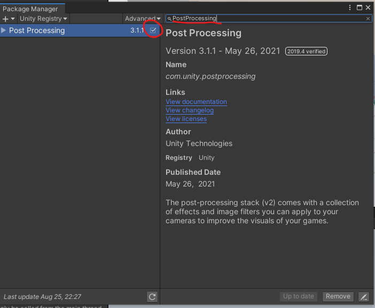Open the Unity Registry source dropdown

[43, 19]
